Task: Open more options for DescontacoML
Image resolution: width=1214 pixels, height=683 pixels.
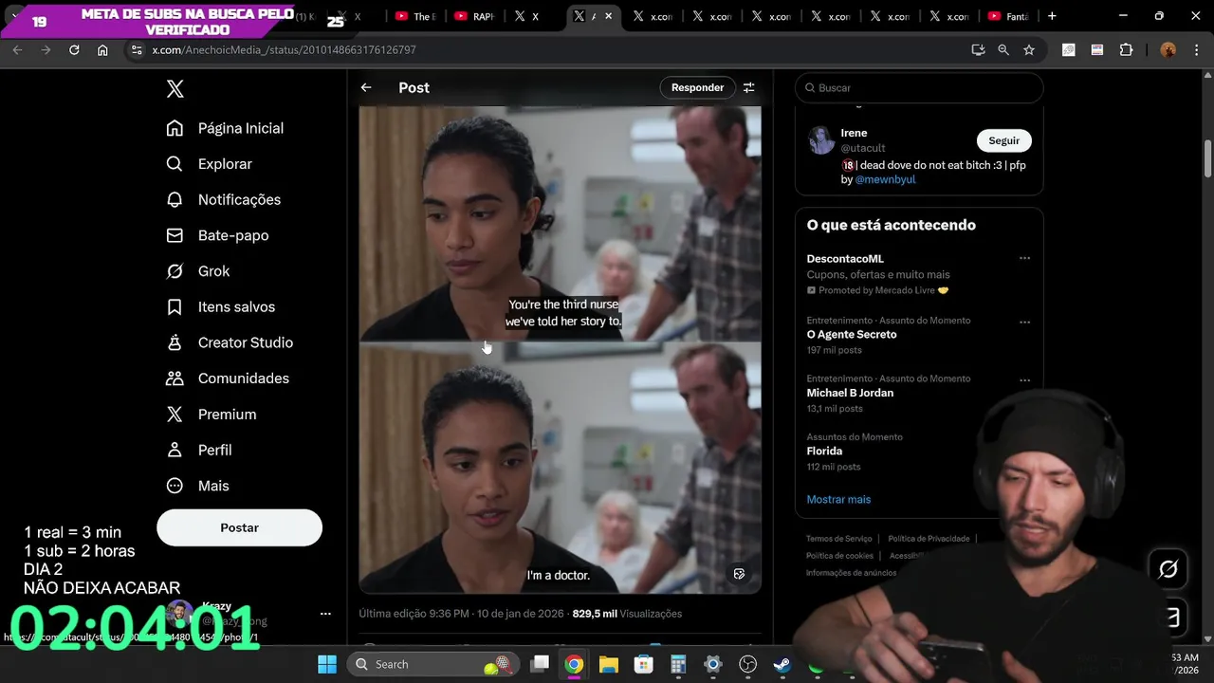Action: click(x=1024, y=258)
